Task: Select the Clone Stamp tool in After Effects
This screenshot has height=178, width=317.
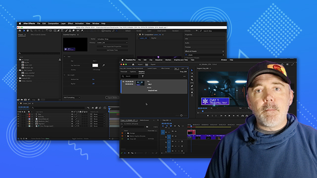Action: [70, 31]
